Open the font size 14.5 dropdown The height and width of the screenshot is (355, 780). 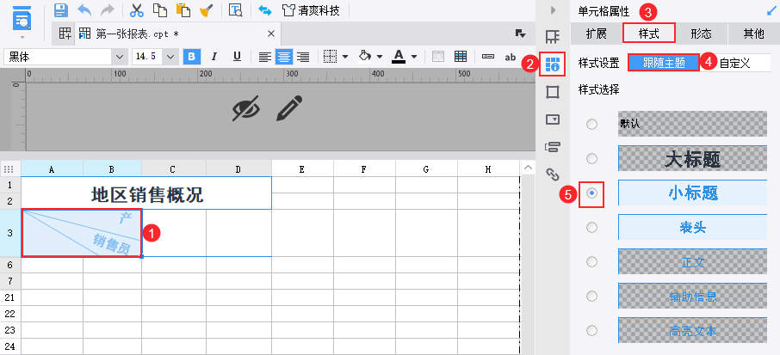(170, 57)
